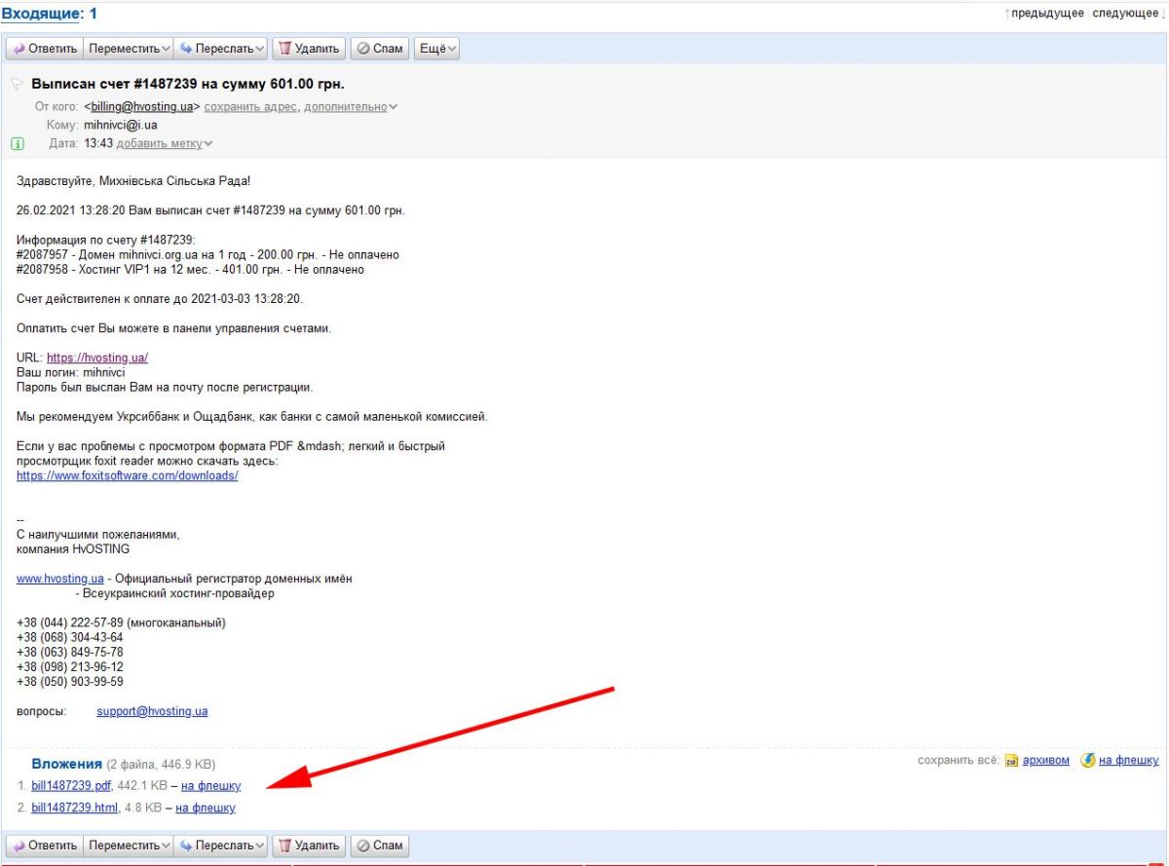Expand дополнительно header details
Screen dimensions: 1169x866
click(x=351, y=107)
